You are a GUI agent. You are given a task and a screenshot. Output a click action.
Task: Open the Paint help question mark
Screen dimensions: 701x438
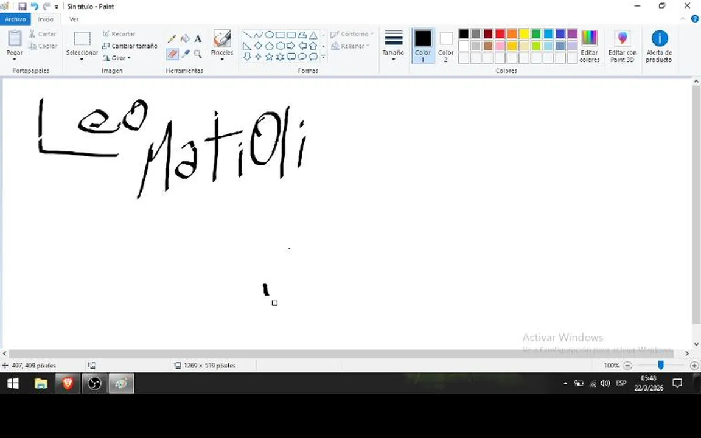pos(695,19)
